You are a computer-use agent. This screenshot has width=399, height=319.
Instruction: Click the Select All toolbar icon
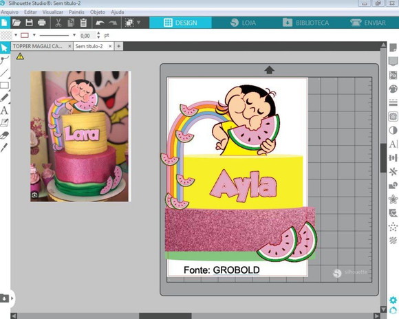pos(129,23)
